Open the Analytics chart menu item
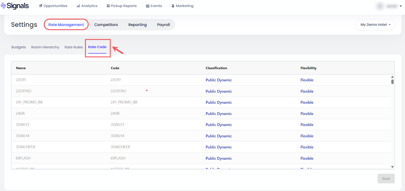Image resolution: width=405 pixels, height=191 pixels. pyautogui.click(x=87, y=6)
